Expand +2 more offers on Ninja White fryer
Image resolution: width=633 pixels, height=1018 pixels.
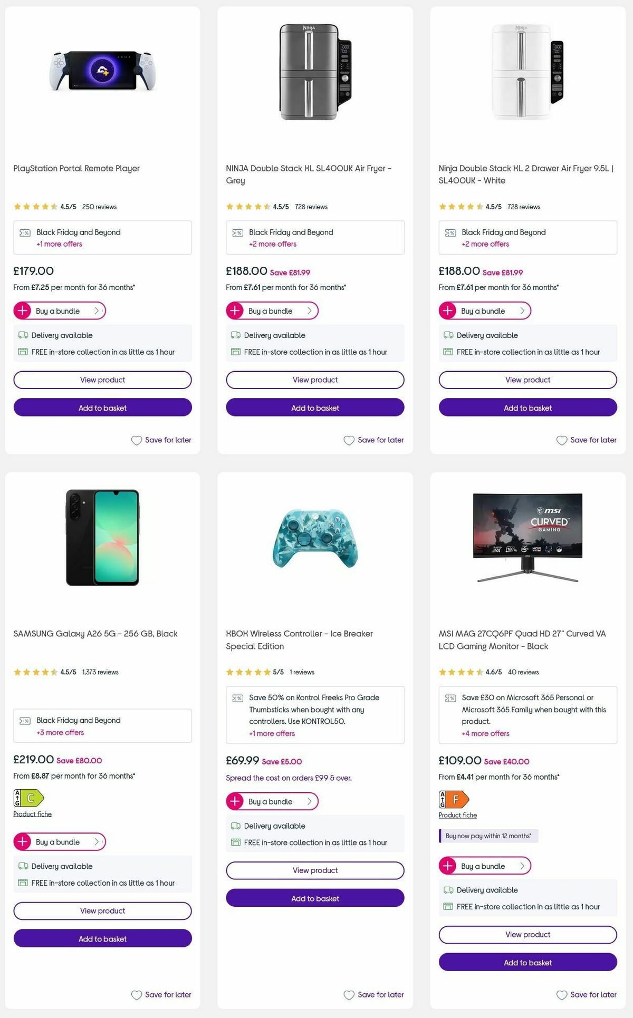(x=485, y=244)
